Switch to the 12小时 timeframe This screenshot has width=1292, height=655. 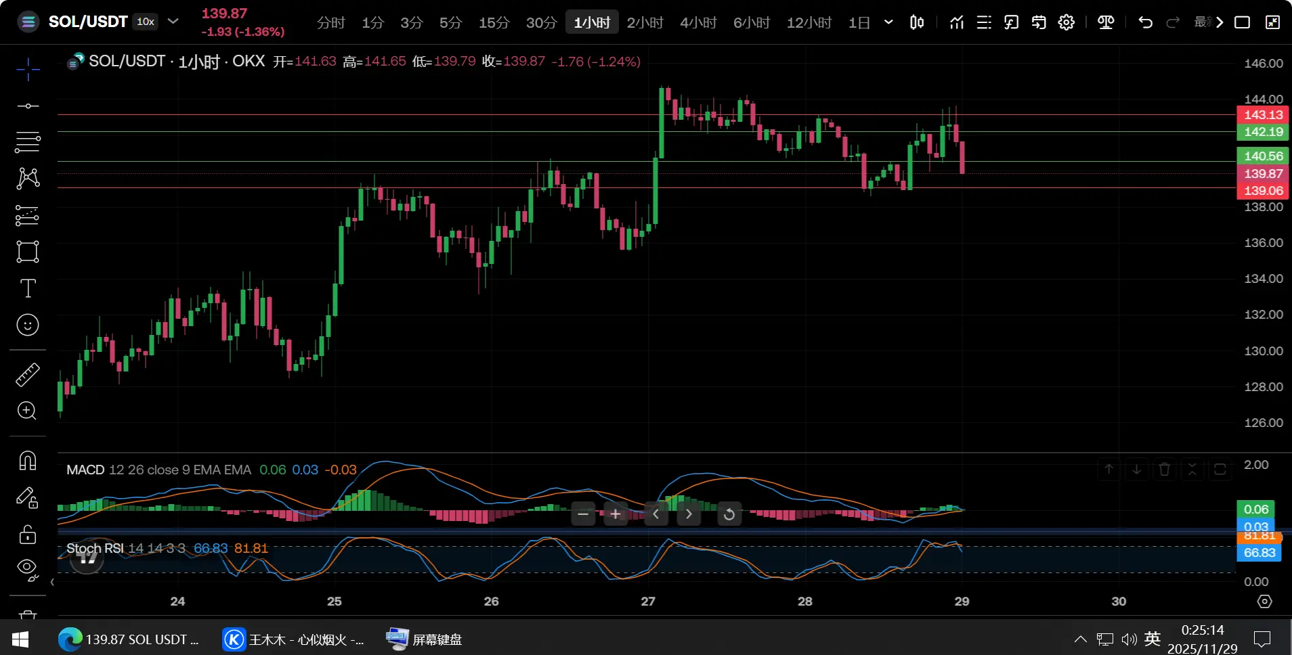pyautogui.click(x=809, y=22)
